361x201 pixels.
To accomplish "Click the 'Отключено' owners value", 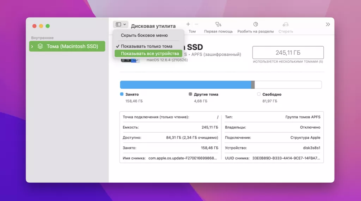I will (x=310, y=127).
